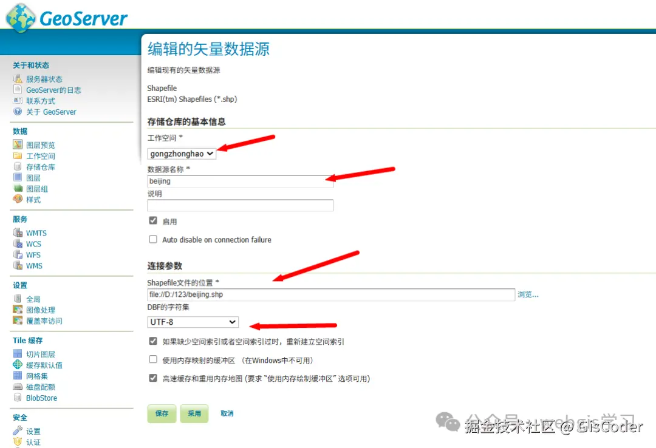Click the WMS service icon
This screenshot has width=656, height=448.
[x=18, y=265]
